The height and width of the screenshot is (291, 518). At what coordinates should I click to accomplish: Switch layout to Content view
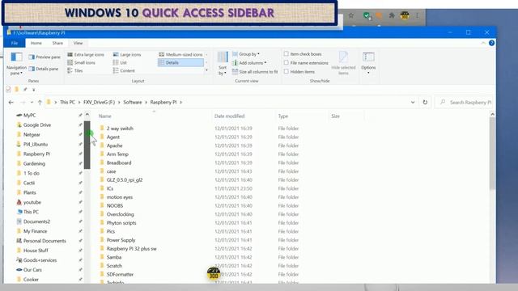(124, 70)
